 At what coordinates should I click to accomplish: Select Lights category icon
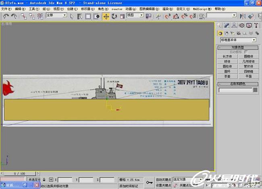(x=233, y=33)
